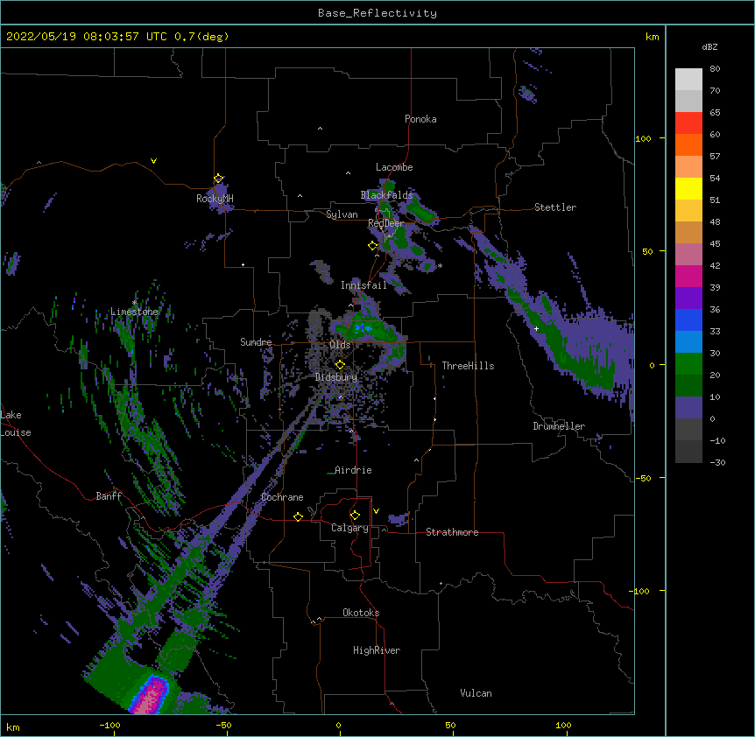
Task: Click the ThreeHills label
Action: tap(468, 366)
